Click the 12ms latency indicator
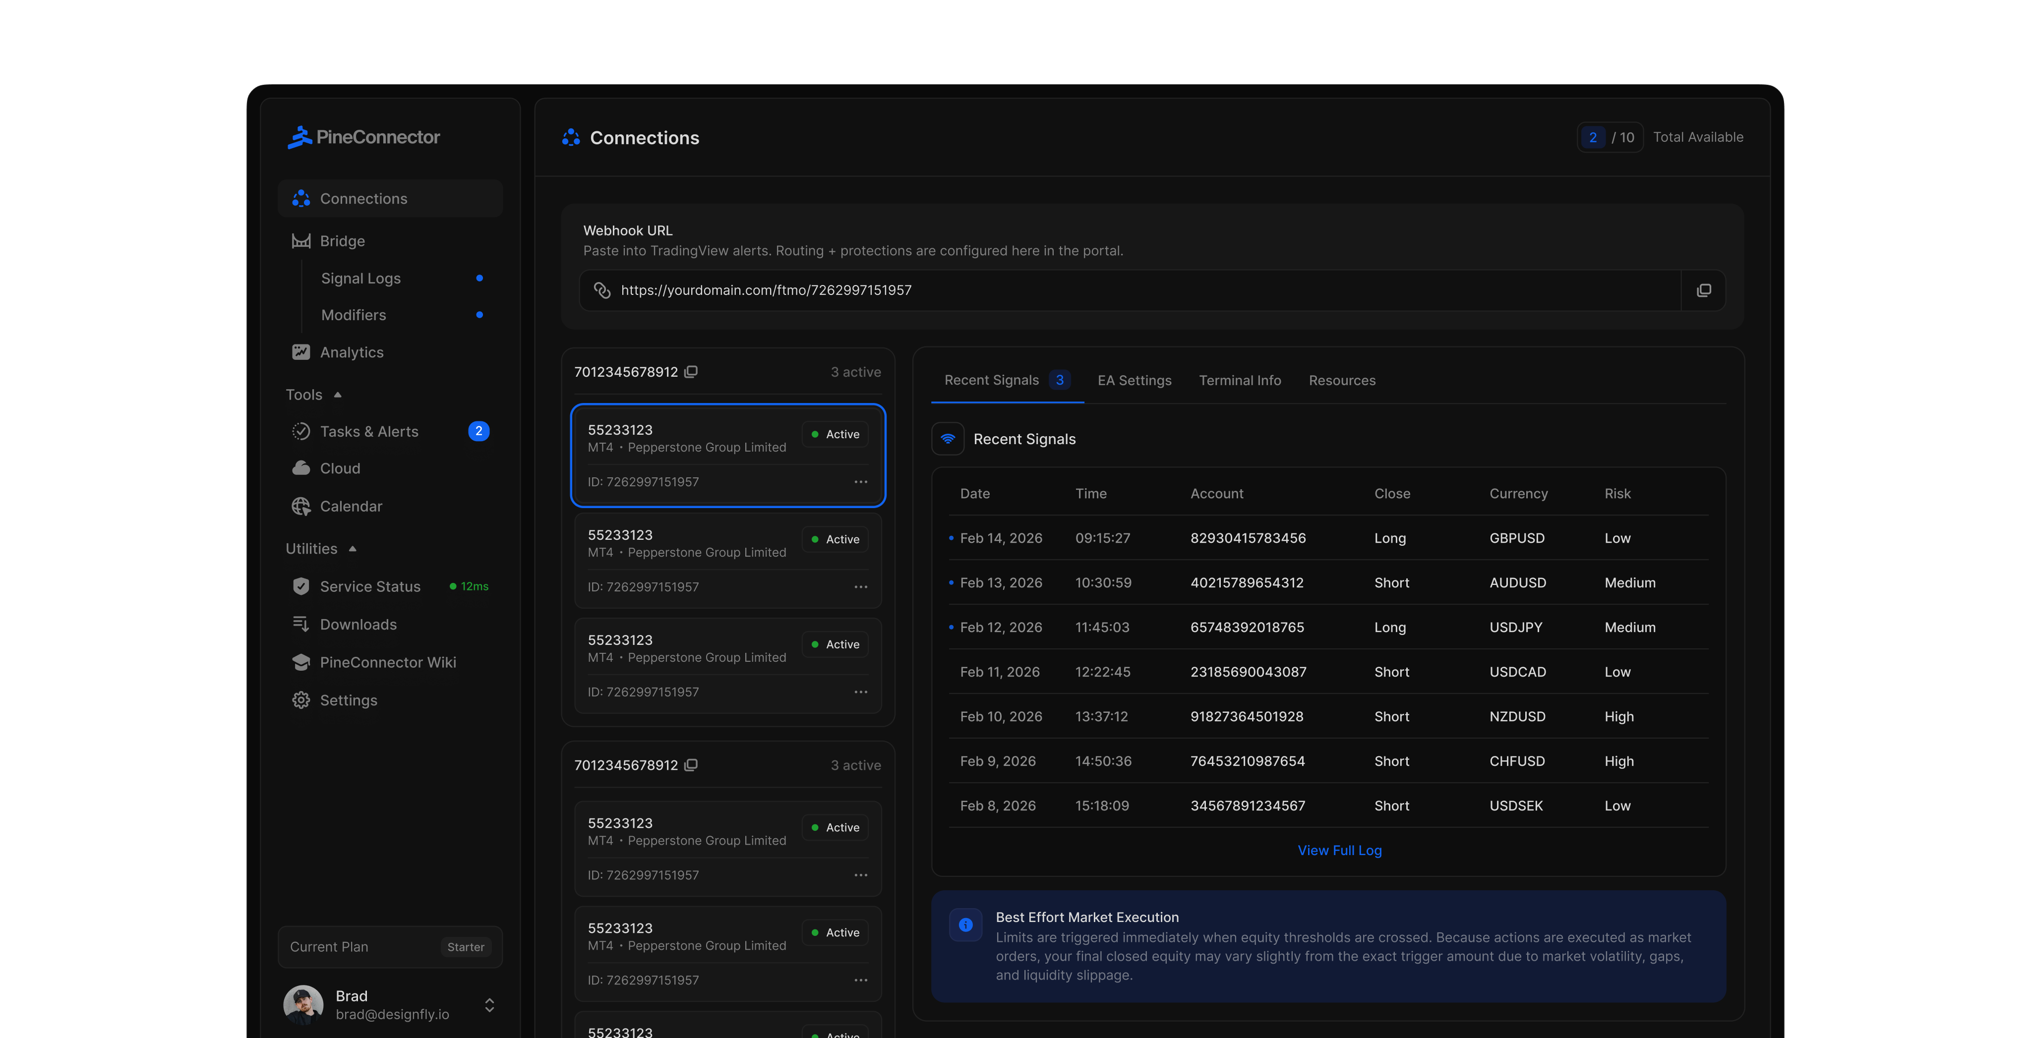Image resolution: width=2031 pixels, height=1038 pixels. pyautogui.click(x=469, y=586)
